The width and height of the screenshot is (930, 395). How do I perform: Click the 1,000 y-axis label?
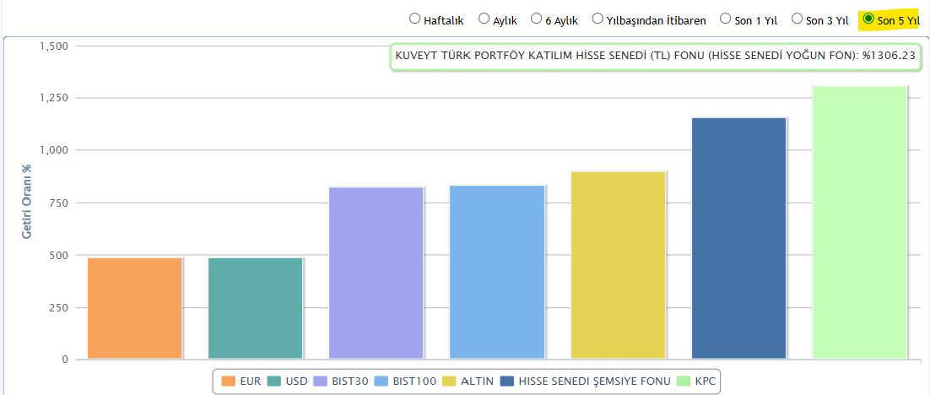54,150
